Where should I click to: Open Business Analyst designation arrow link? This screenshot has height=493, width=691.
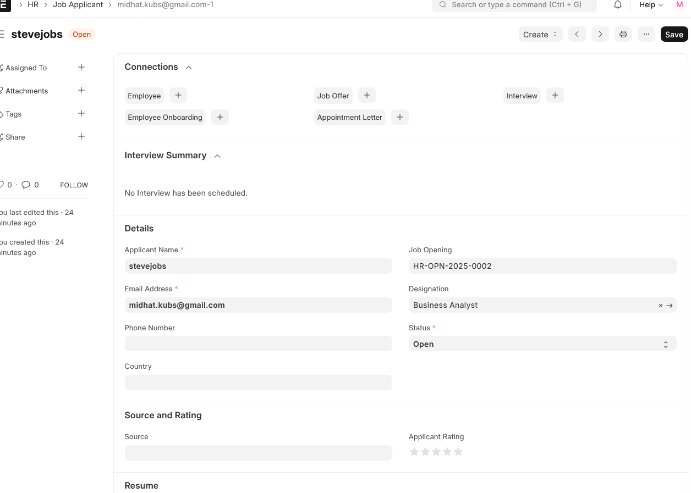(670, 306)
